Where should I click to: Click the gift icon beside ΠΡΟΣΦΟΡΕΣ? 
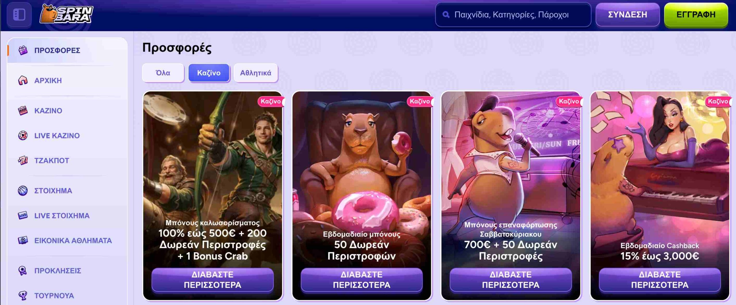(x=23, y=50)
